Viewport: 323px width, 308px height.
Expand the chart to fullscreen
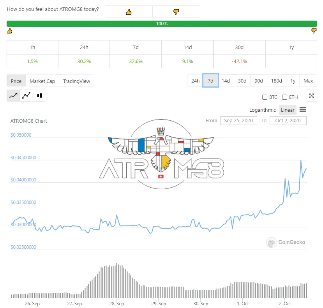[x=311, y=96]
